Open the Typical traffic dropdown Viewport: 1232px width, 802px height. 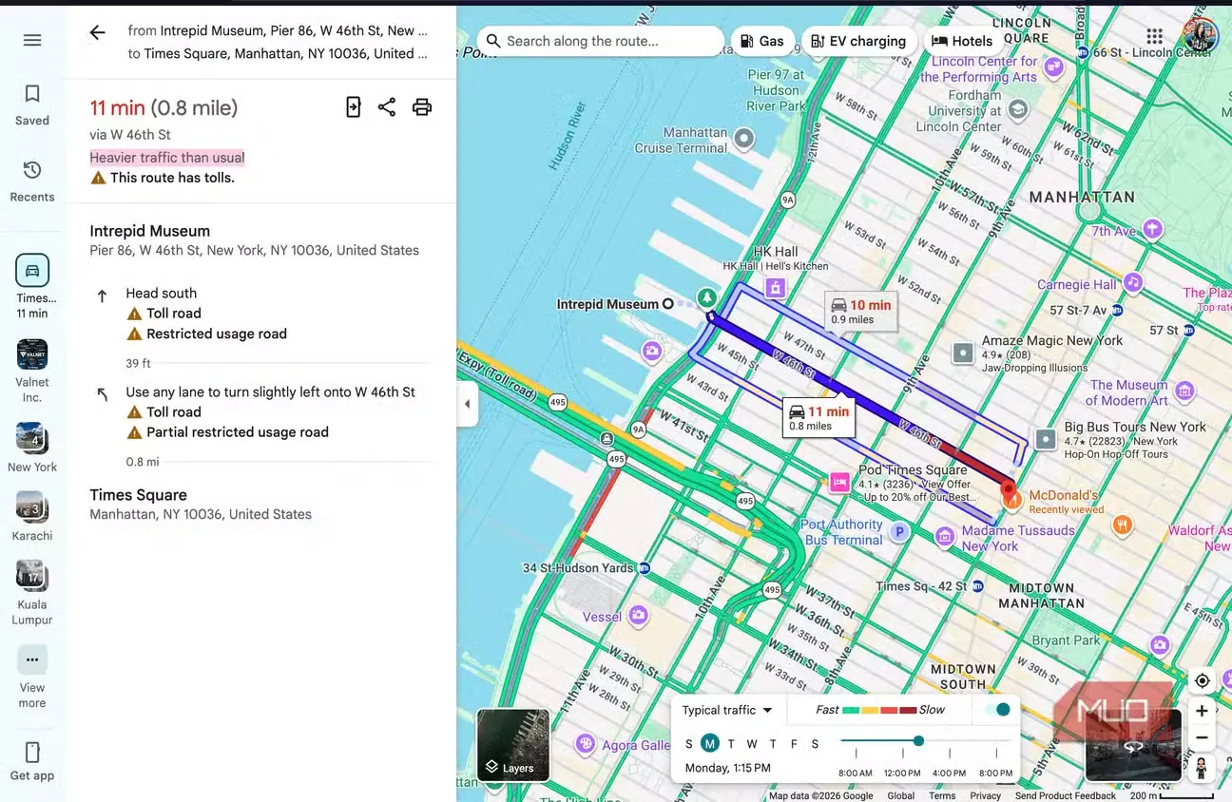tap(728, 710)
